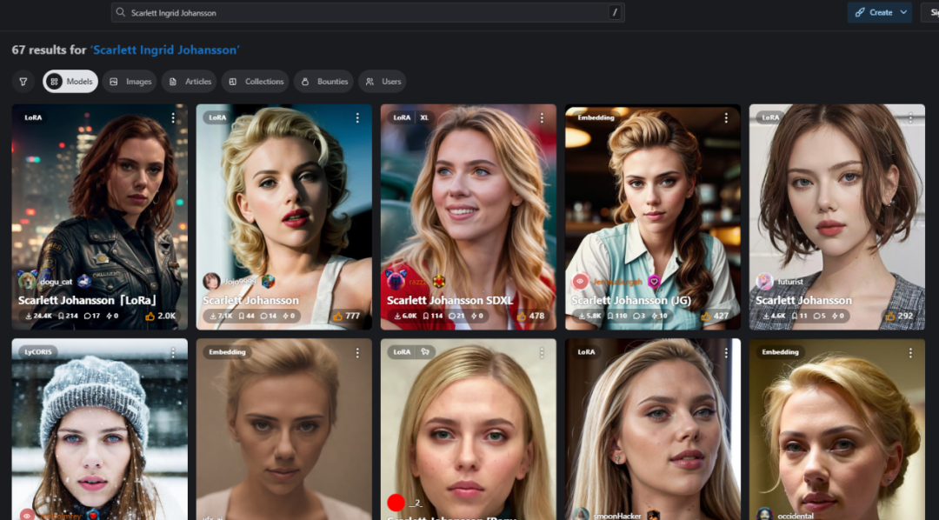Open three-dot menu on the JG Embedding card

pyautogui.click(x=726, y=118)
